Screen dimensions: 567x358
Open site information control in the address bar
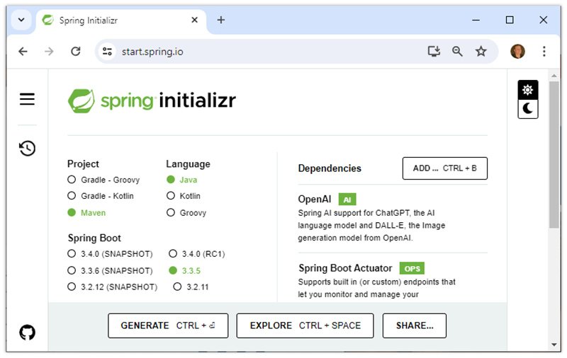pyautogui.click(x=107, y=51)
